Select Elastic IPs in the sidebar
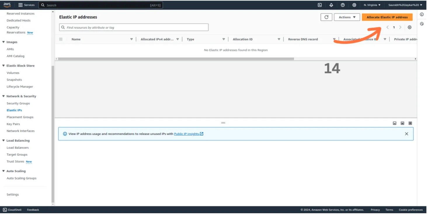 pos(14,110)
